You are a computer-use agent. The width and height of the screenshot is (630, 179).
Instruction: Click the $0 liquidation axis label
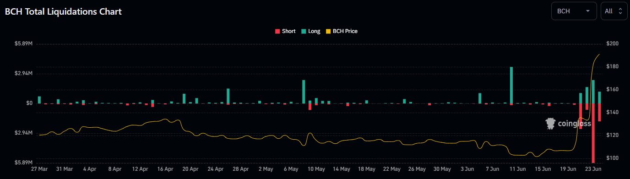(x=29, y=103)
